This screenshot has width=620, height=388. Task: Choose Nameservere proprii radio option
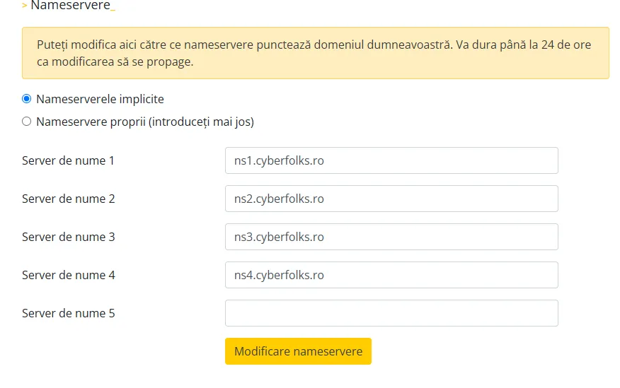(26, 121)
